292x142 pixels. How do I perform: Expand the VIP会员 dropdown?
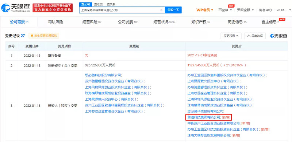[x=205, y=10]
